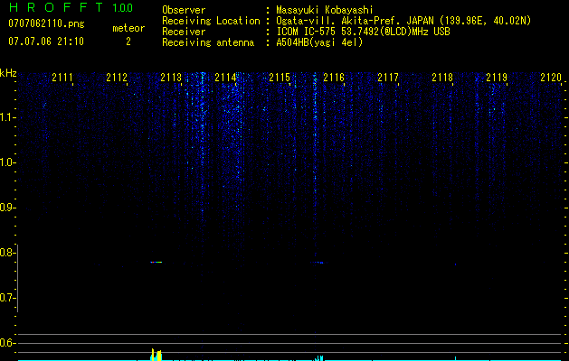Image resolution: width=569 pixels, height=361 pixels.
Task: Click the ICOM IC-575 receiver value
Action: tap(363, 32)
